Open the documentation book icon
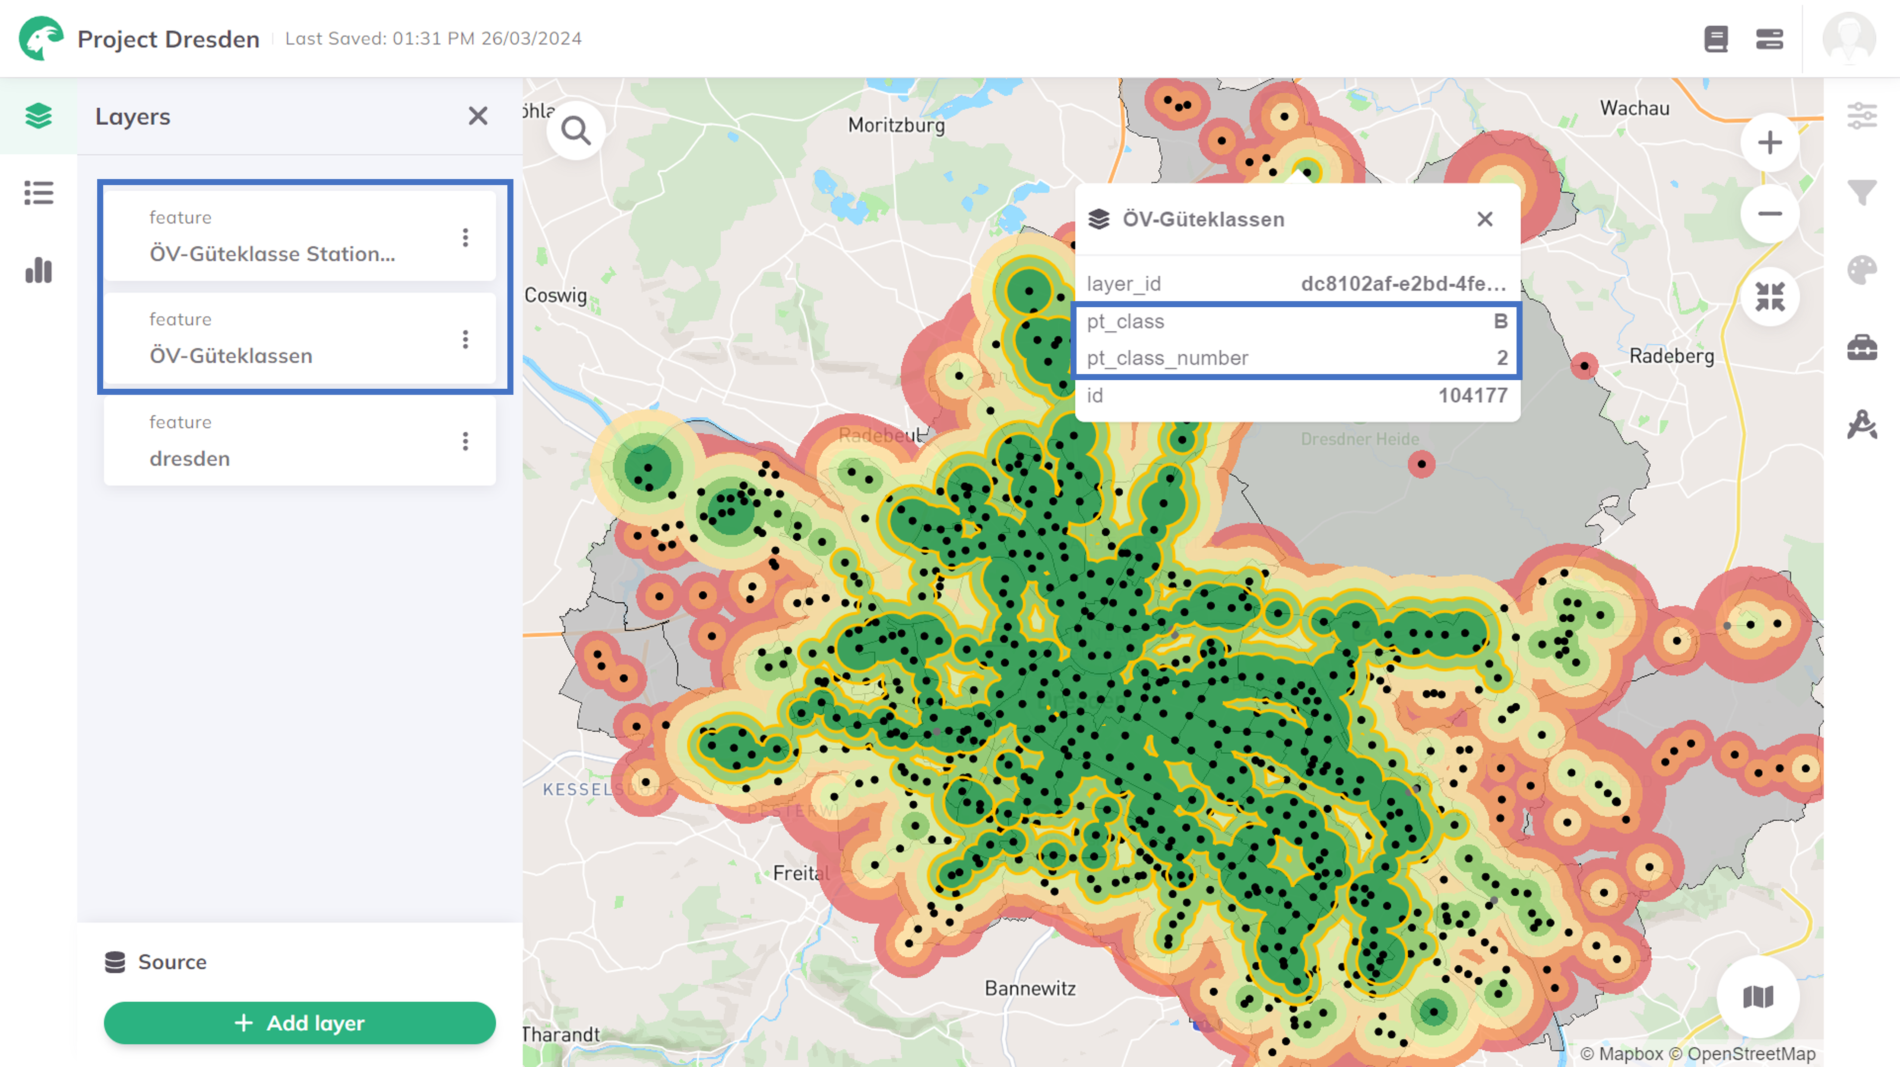Image resolution: width=1900 pixels, height=1067 pixels. pyautogui.click(x=1716, y=38)
